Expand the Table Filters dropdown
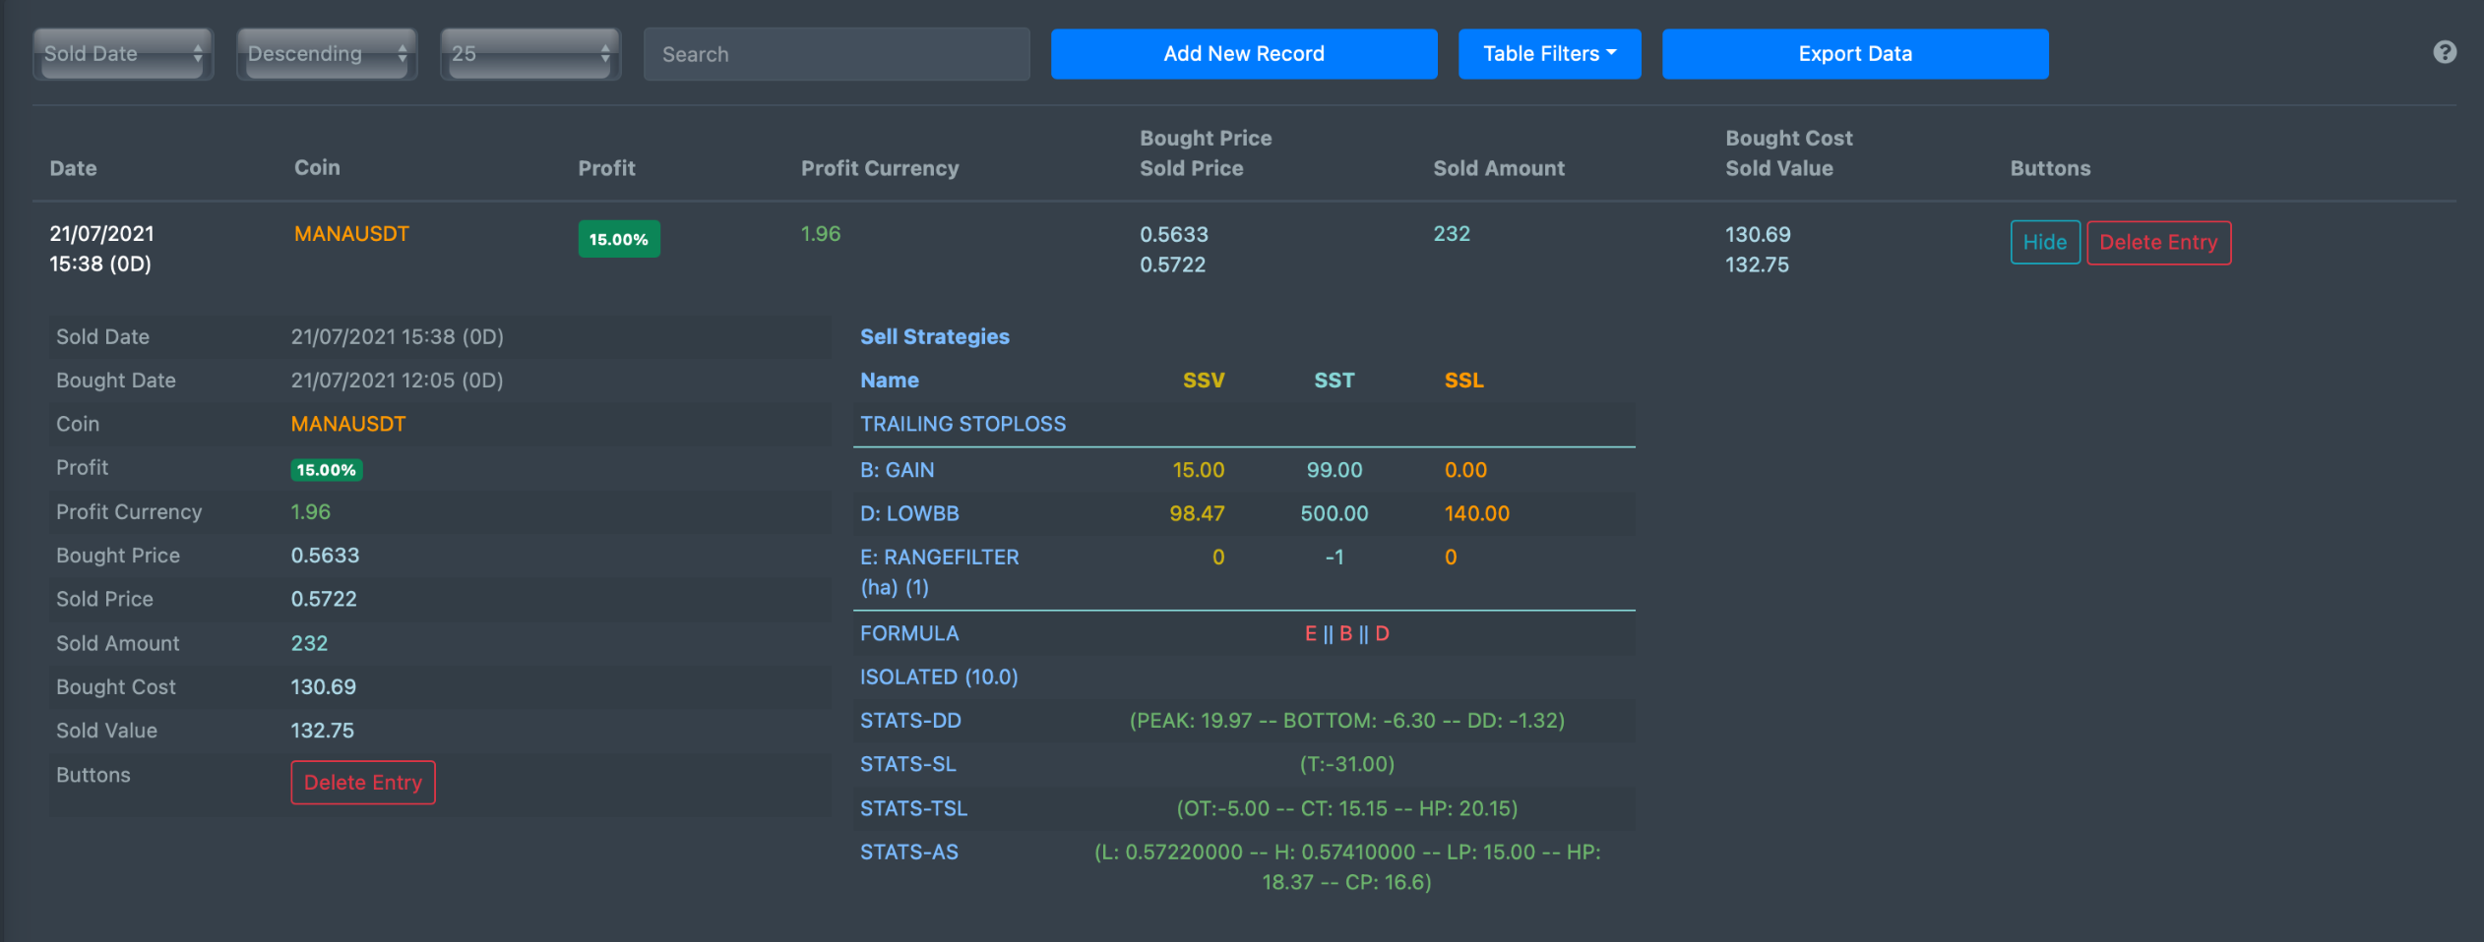The width and height of the screenshot is (2484, 942). [x=1549, y=54]
